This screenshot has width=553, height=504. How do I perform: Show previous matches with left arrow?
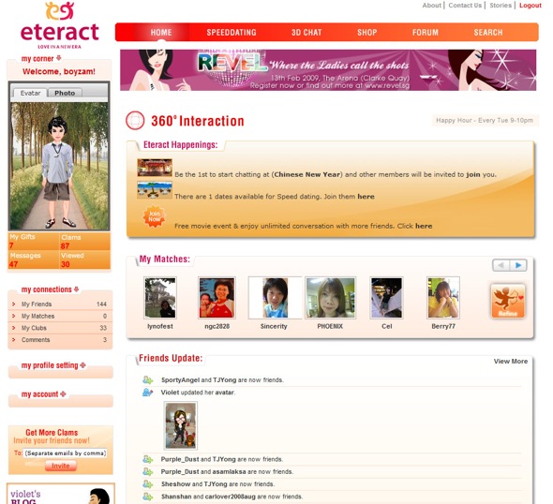click(x=501, y=265)
